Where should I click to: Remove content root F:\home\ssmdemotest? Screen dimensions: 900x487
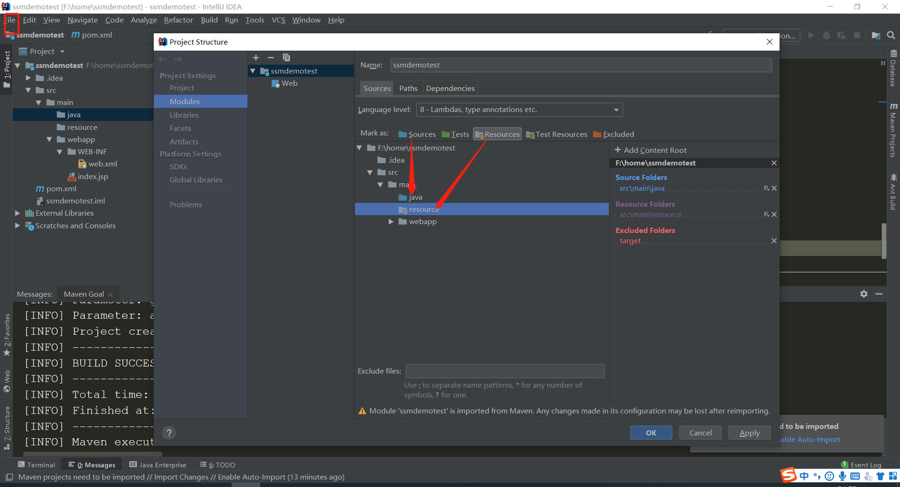[774, 163]
